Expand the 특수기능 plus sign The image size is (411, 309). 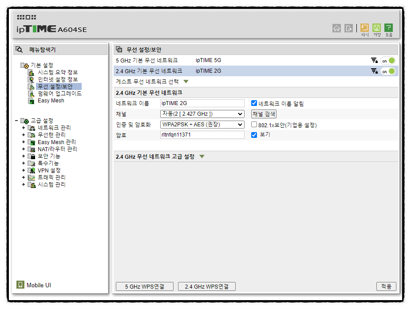click(24, 163)
